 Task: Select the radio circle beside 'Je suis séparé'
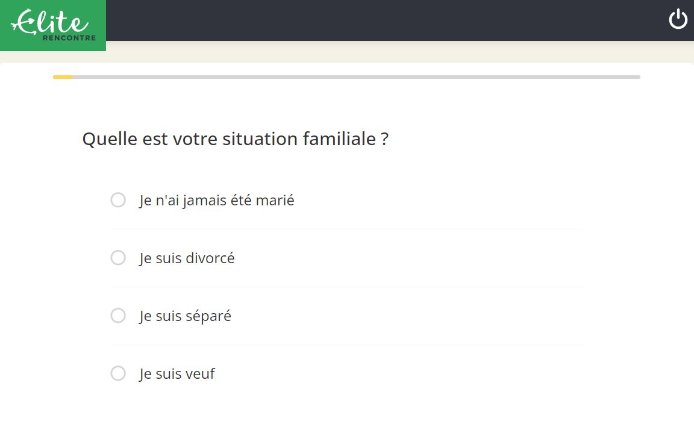pyautogui.click(x=118, y=316)
